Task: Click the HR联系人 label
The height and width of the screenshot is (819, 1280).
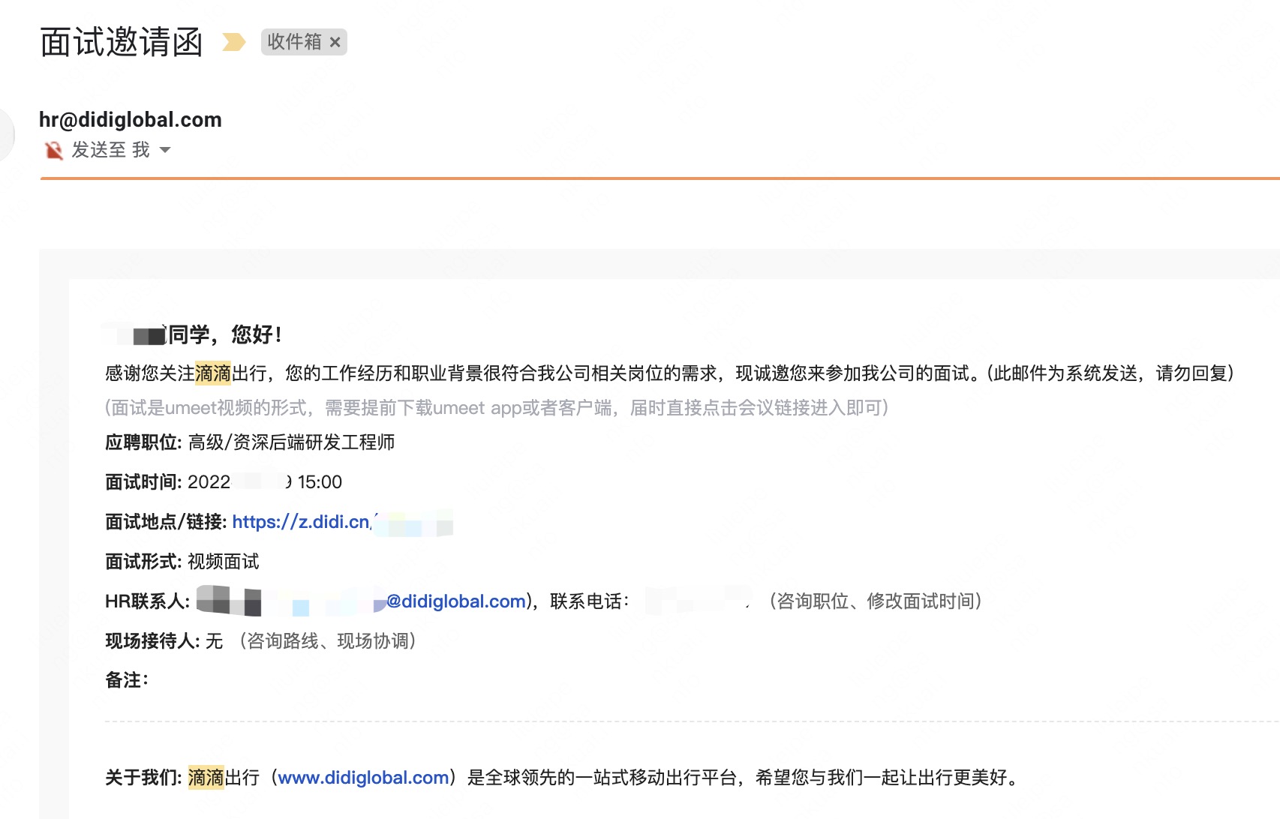Action: (147, 601)
